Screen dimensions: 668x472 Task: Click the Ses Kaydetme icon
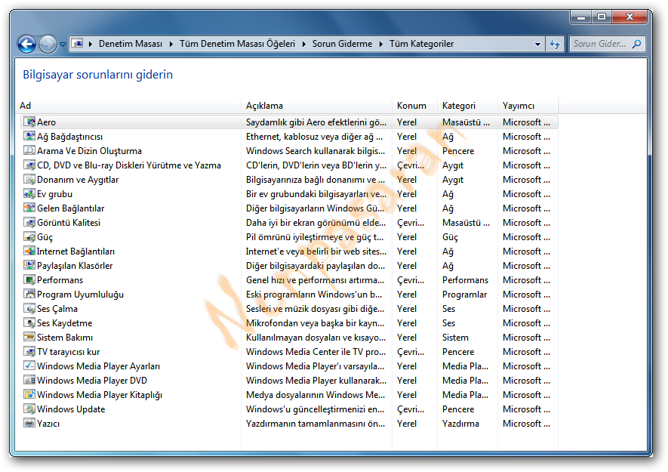click(x=29, y=323)
